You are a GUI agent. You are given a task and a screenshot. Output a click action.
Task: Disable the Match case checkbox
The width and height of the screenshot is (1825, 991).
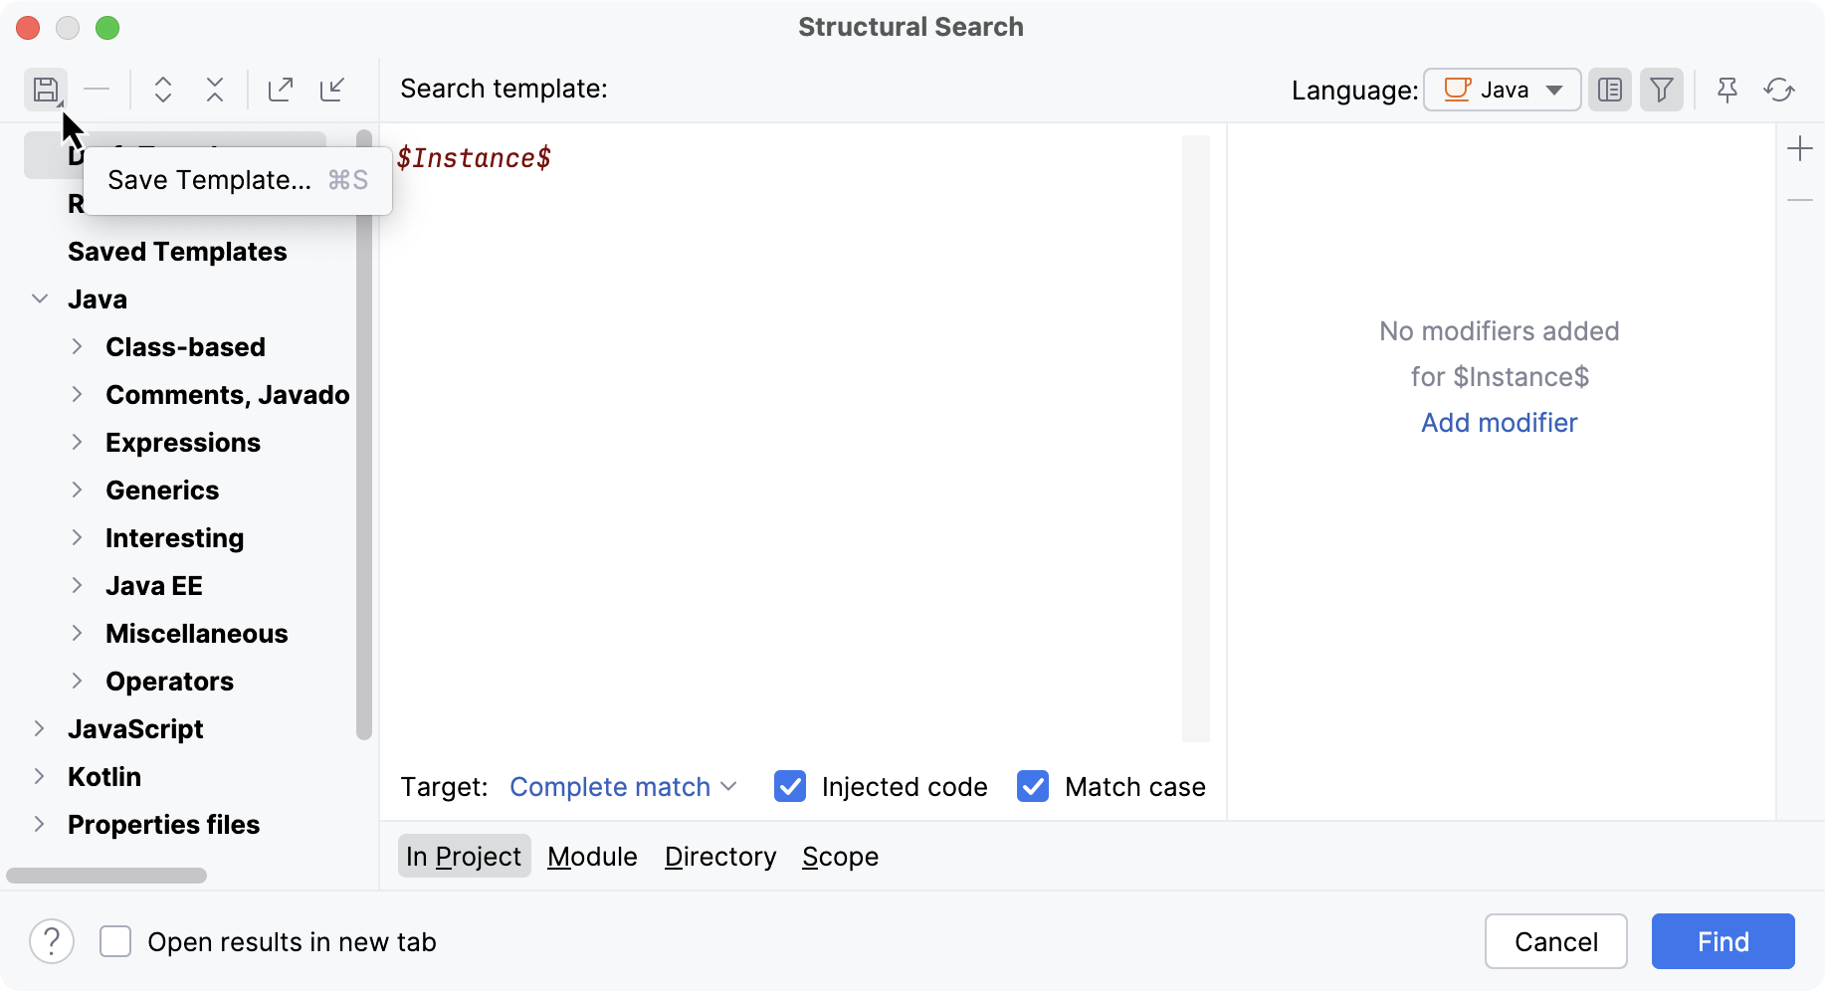tap(1033, 786)
